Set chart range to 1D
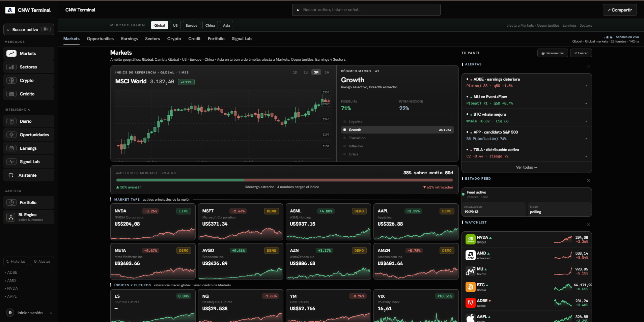644x322 pixels. click(x=295, y=72)
